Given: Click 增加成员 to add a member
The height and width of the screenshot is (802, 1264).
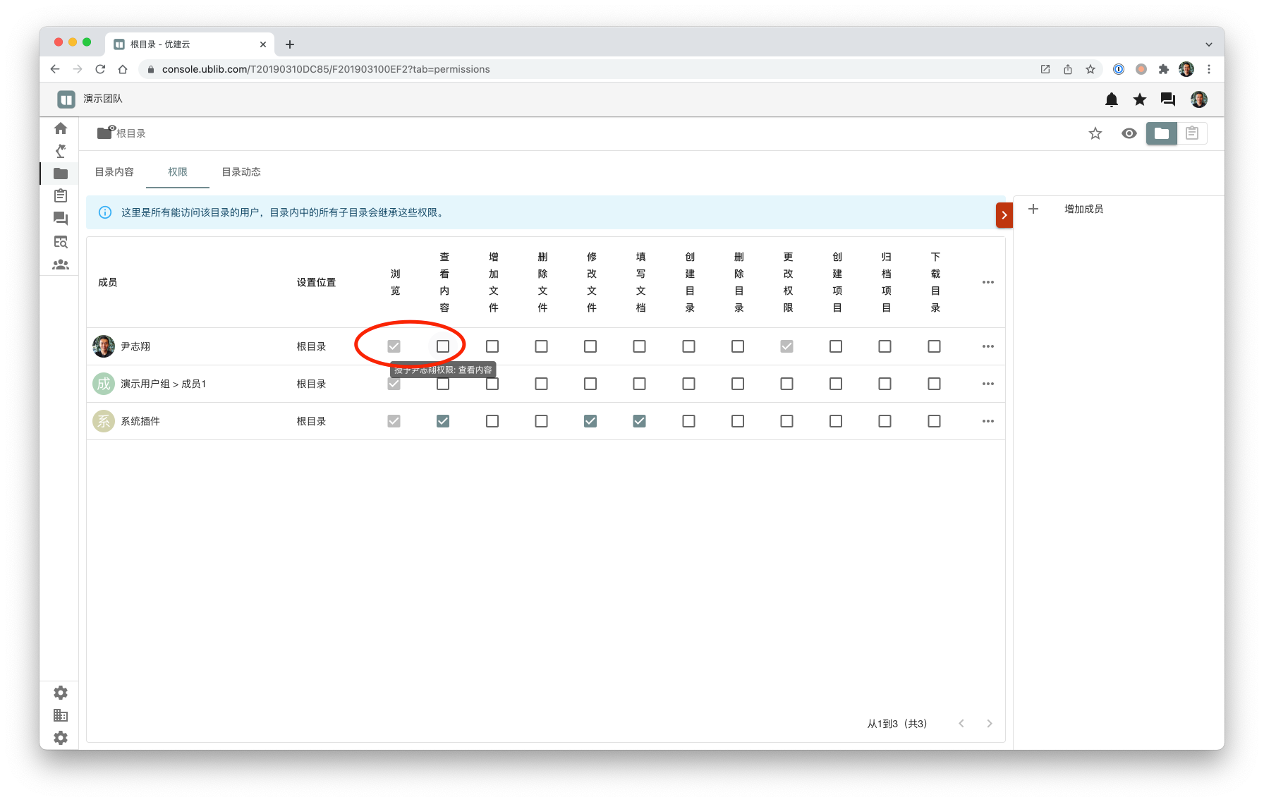Looking at the screenshot, I should point(1083,209).
